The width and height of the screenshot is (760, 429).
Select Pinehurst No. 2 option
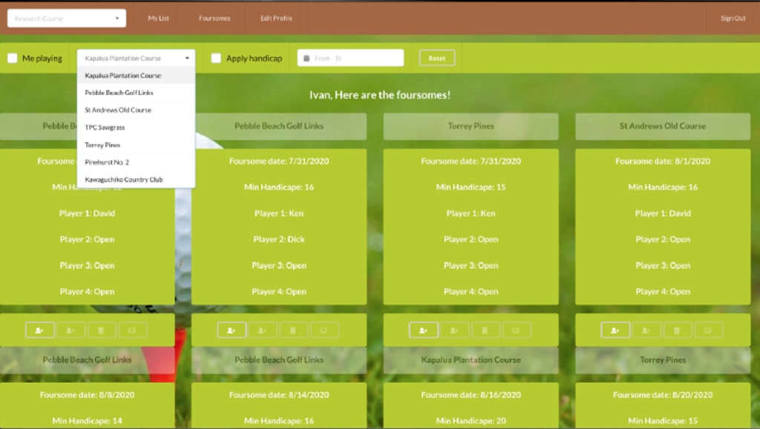(137, 162)
